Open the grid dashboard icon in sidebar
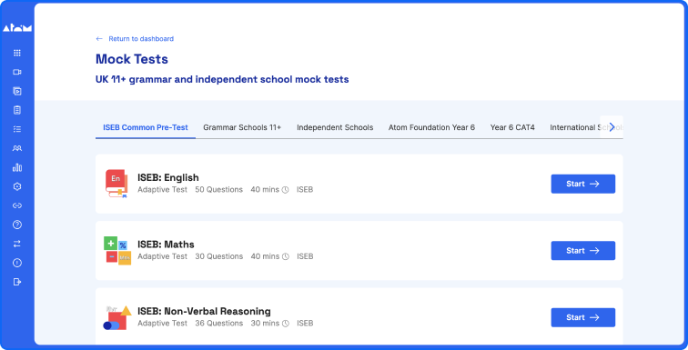Viewport: 688px width, 350px height. pos(17,53)
